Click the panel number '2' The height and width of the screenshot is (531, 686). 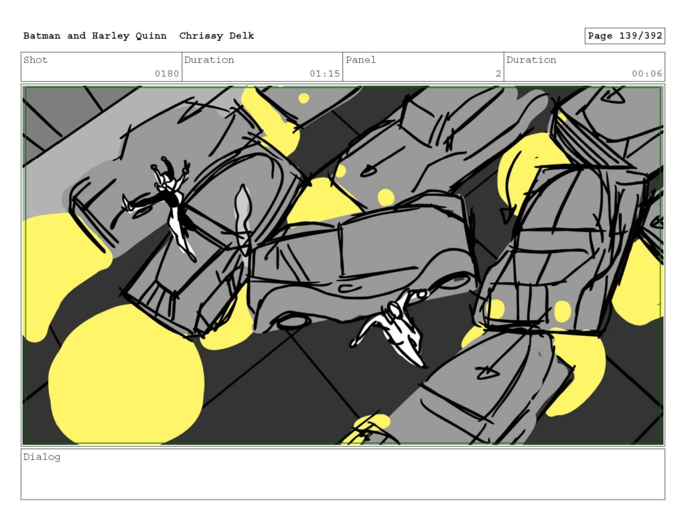coord(498,74)
